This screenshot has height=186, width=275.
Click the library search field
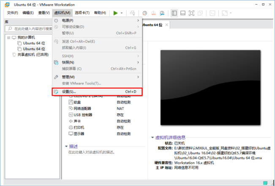(29, 29)
